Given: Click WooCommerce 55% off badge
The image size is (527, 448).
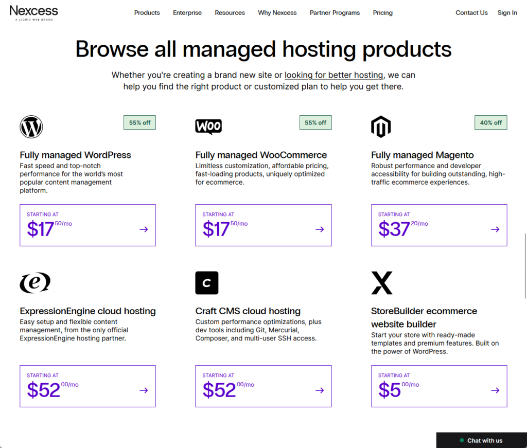Looking at the screenshot, I should point(315,122).
